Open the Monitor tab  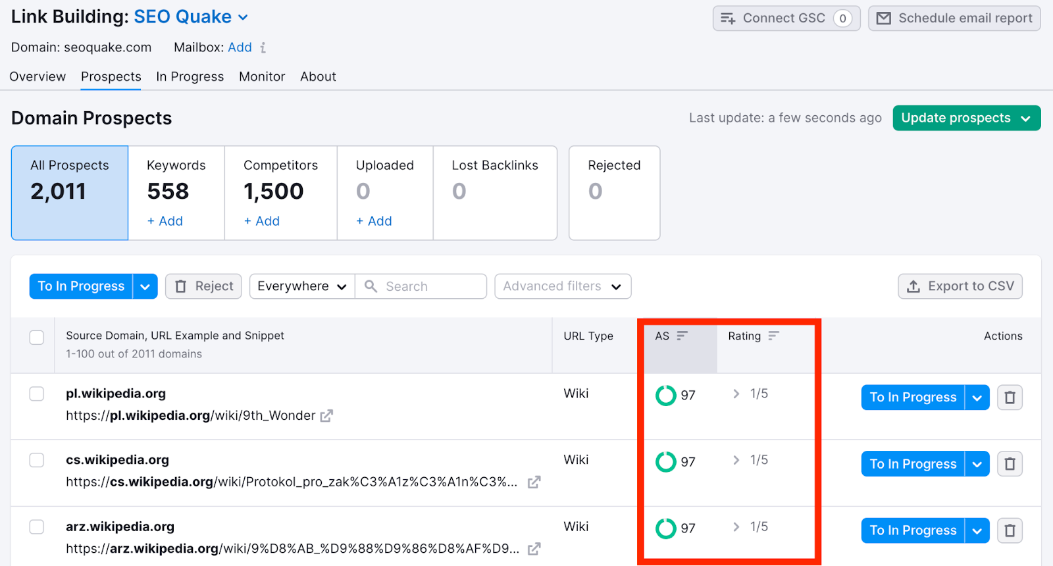[x=262, y=77]
